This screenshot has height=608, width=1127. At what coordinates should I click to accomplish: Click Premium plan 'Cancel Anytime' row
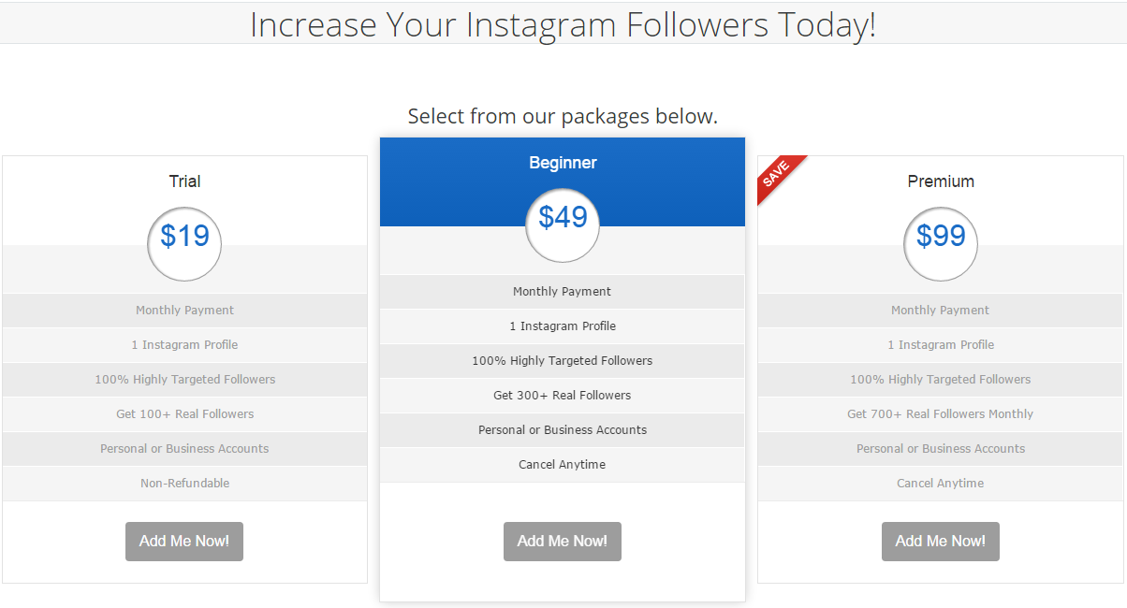click(x=941, y=484)
